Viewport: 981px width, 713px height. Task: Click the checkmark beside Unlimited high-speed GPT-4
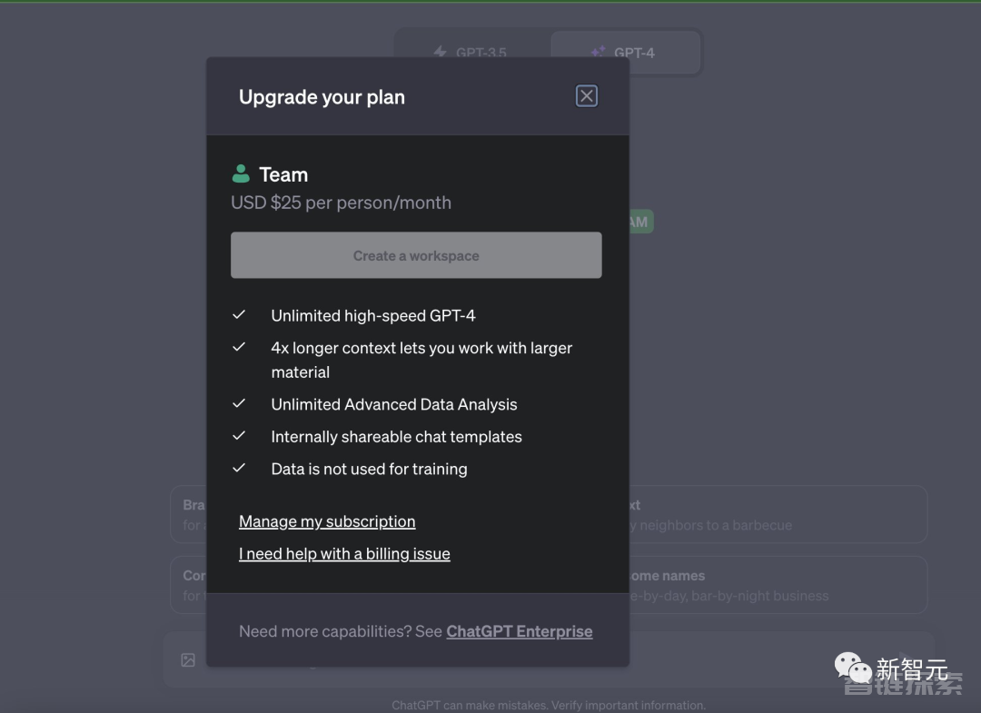point(239,314)
